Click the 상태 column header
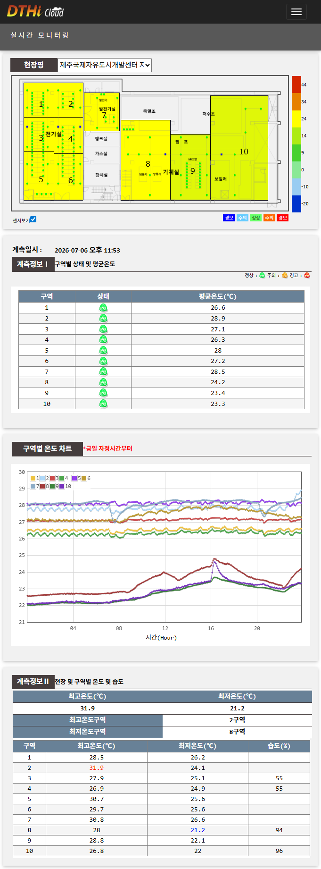The image size is (321, 869). coord(103,296)
